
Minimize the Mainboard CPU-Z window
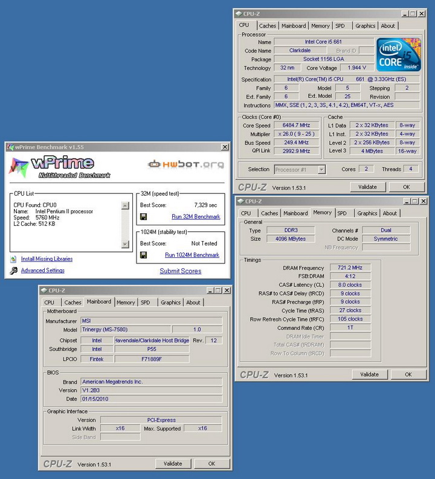(x=210, y=291)
